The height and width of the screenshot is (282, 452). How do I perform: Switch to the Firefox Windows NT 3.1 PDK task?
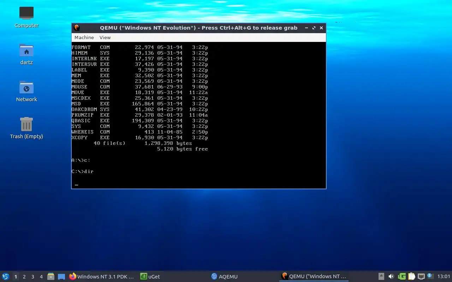click(102, 276)
